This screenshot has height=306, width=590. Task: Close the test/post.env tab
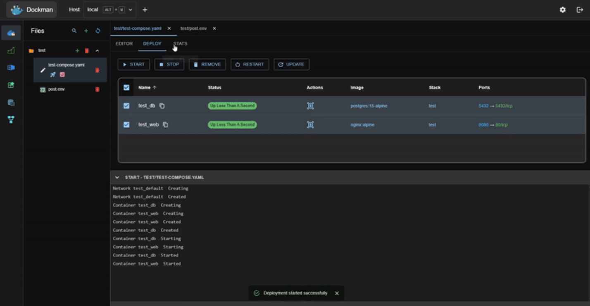214,28
